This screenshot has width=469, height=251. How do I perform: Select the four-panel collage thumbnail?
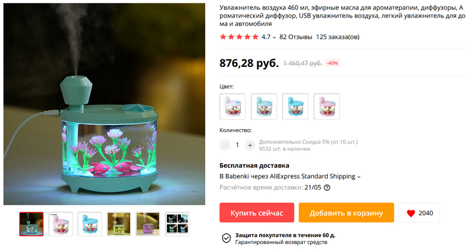pos(178,224)
